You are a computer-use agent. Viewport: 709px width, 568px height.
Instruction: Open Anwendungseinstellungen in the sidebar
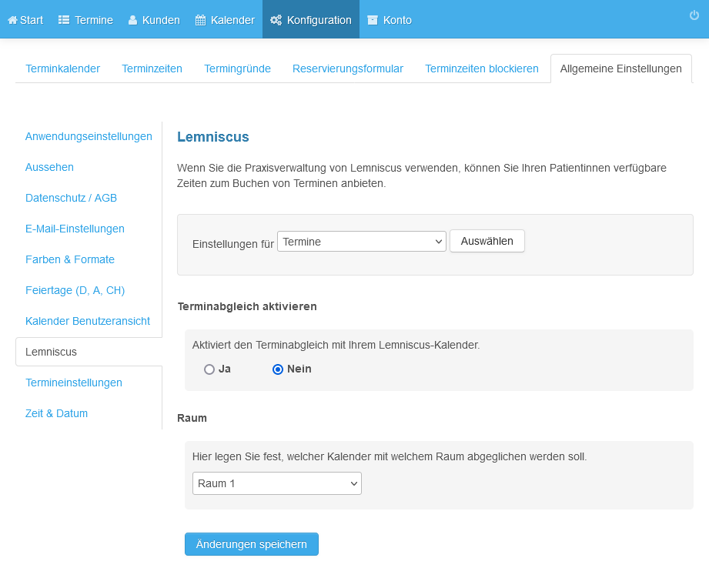(x=89, y=136)
